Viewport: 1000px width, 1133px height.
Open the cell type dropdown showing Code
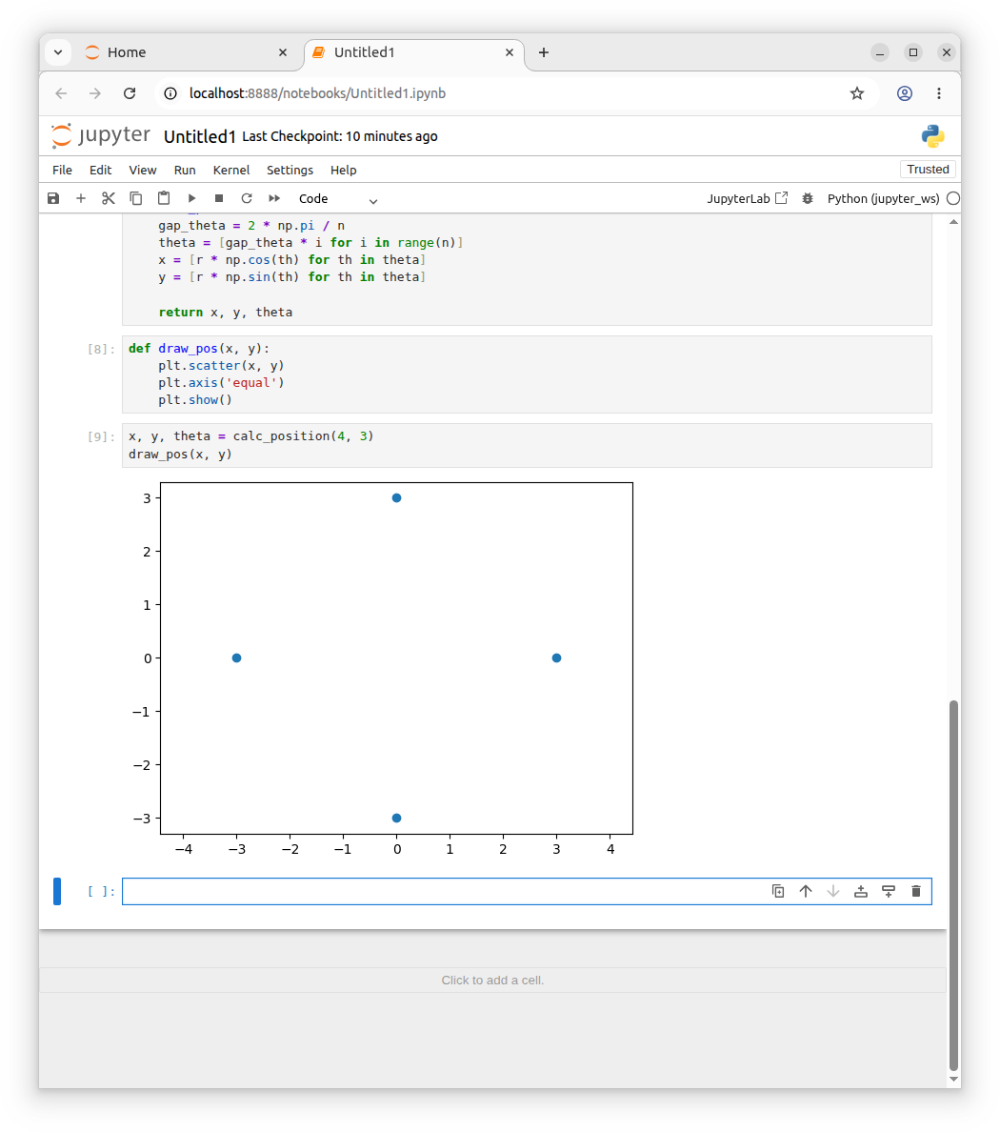click(x=338, y=199)
